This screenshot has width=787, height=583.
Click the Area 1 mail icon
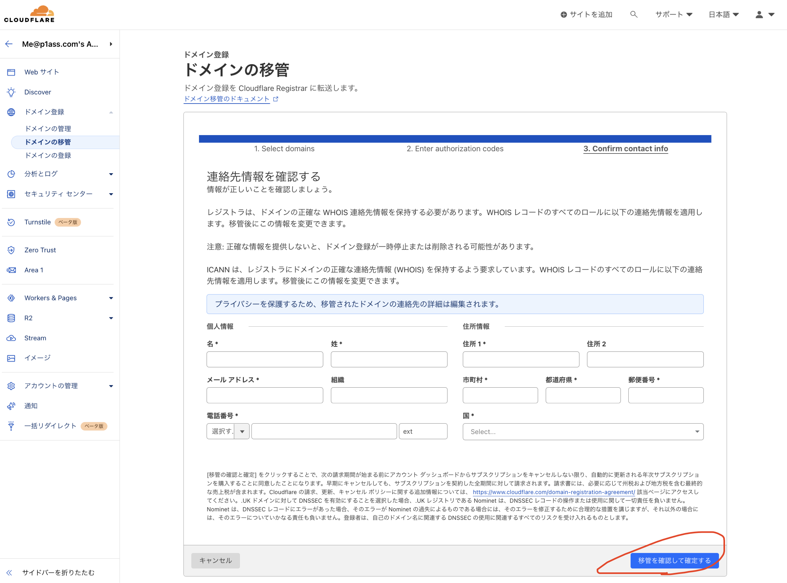tap(11, 270)
